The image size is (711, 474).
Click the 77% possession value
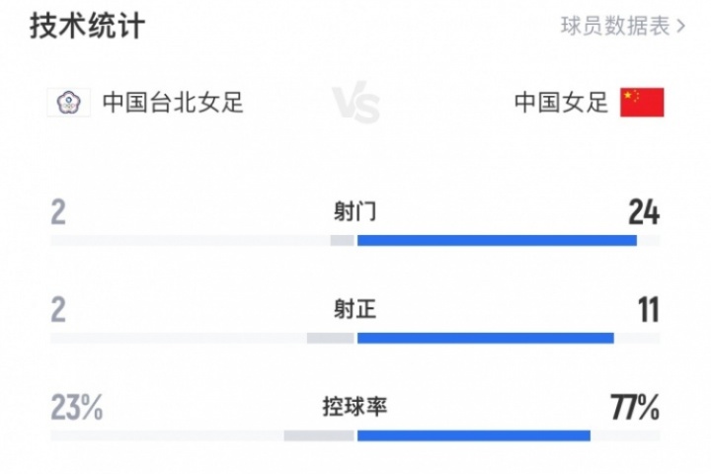coord(635,407)
